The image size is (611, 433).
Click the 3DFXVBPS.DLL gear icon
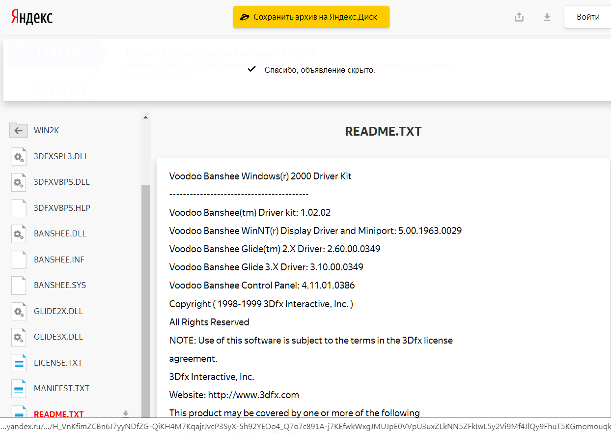[19, 182]
